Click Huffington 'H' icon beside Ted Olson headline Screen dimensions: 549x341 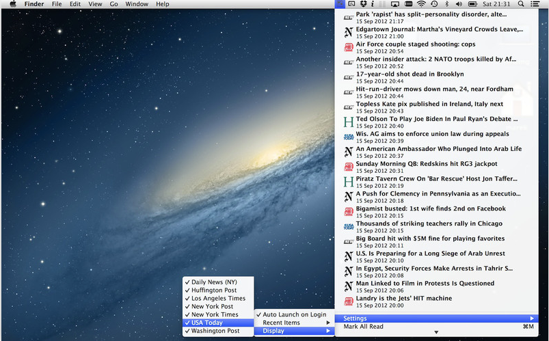click(x=349, y=122)
